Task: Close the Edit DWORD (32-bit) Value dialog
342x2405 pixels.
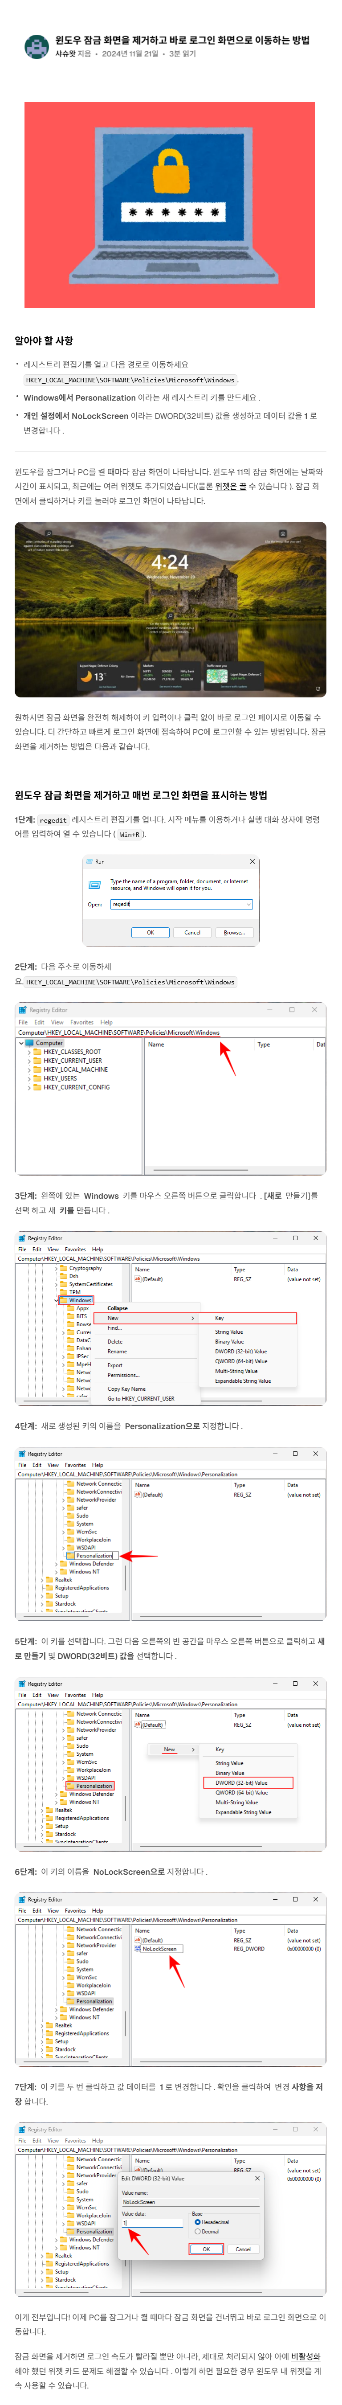Action: click(x=257, y=2178)
